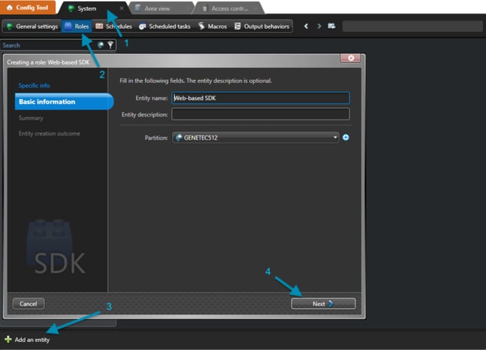
Task: Open General settings view
Action: (x=32, y=26)
